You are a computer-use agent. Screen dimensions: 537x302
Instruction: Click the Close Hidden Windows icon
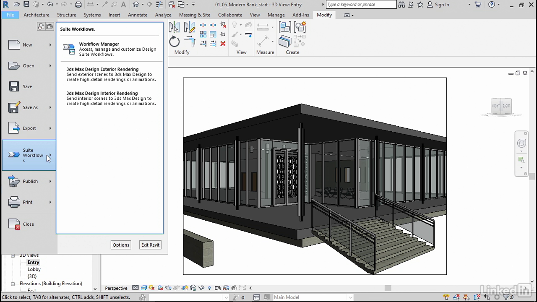171,5
